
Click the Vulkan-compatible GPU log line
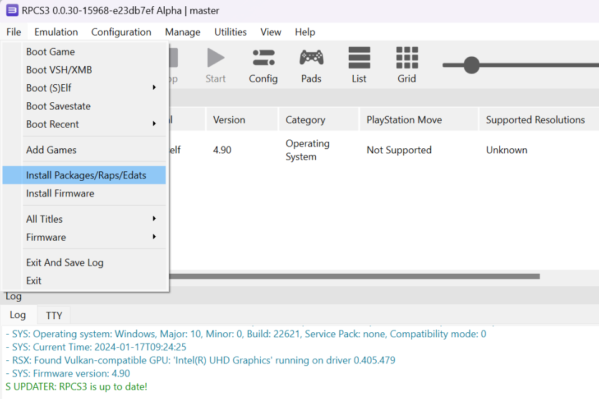point(200,360)
